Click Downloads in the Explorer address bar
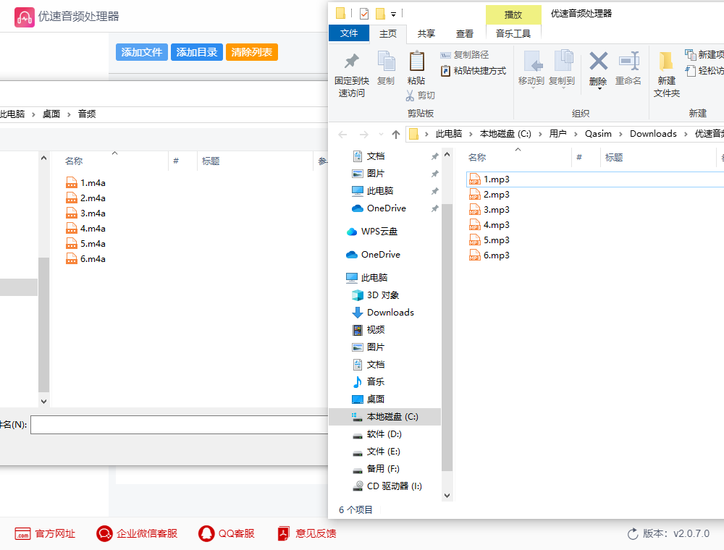The width and height of the screenshot is (724, 550). tap(653, 134)
